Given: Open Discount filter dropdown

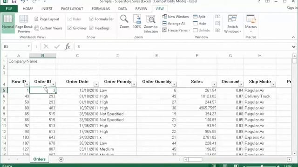Looking at the screenshot, I should point(241,84).
